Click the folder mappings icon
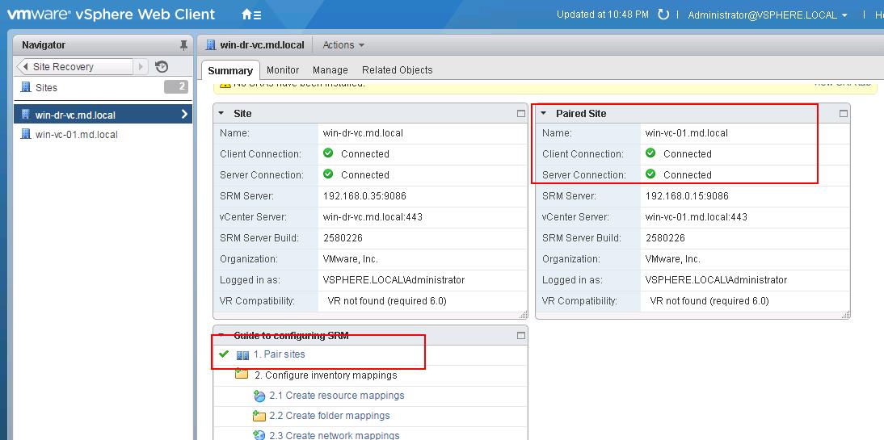The height and width of the screenshot is (440, 884). click(x=259, y=416)
